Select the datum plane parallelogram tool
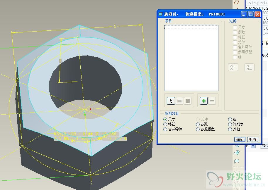Image resolution: width=268 pixels, height=190 pixels. [237, 2]
